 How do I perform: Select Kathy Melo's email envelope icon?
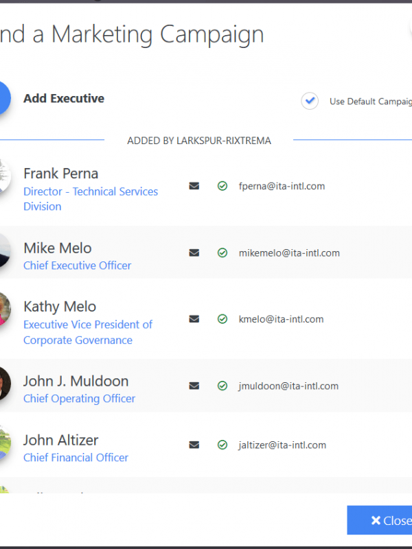[194, 319]
